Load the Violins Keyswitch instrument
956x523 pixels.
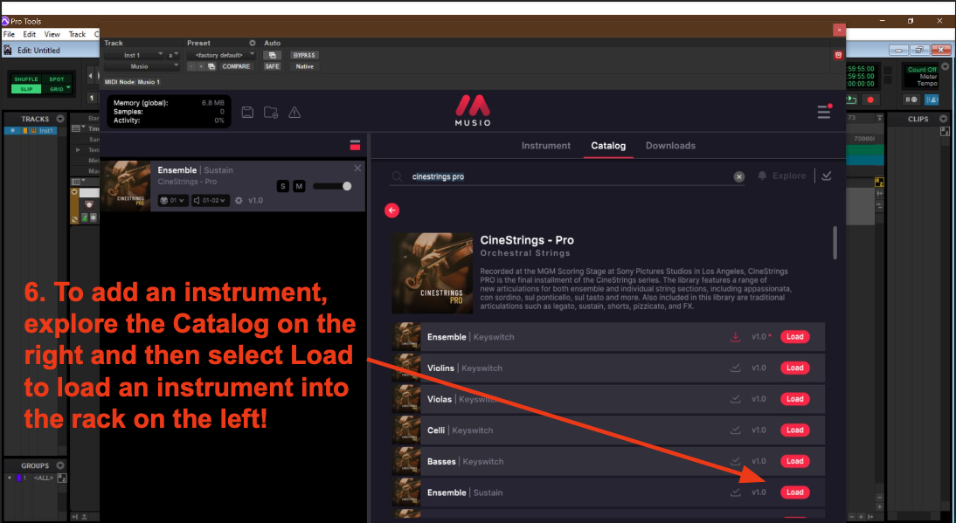tap(794, 368)
